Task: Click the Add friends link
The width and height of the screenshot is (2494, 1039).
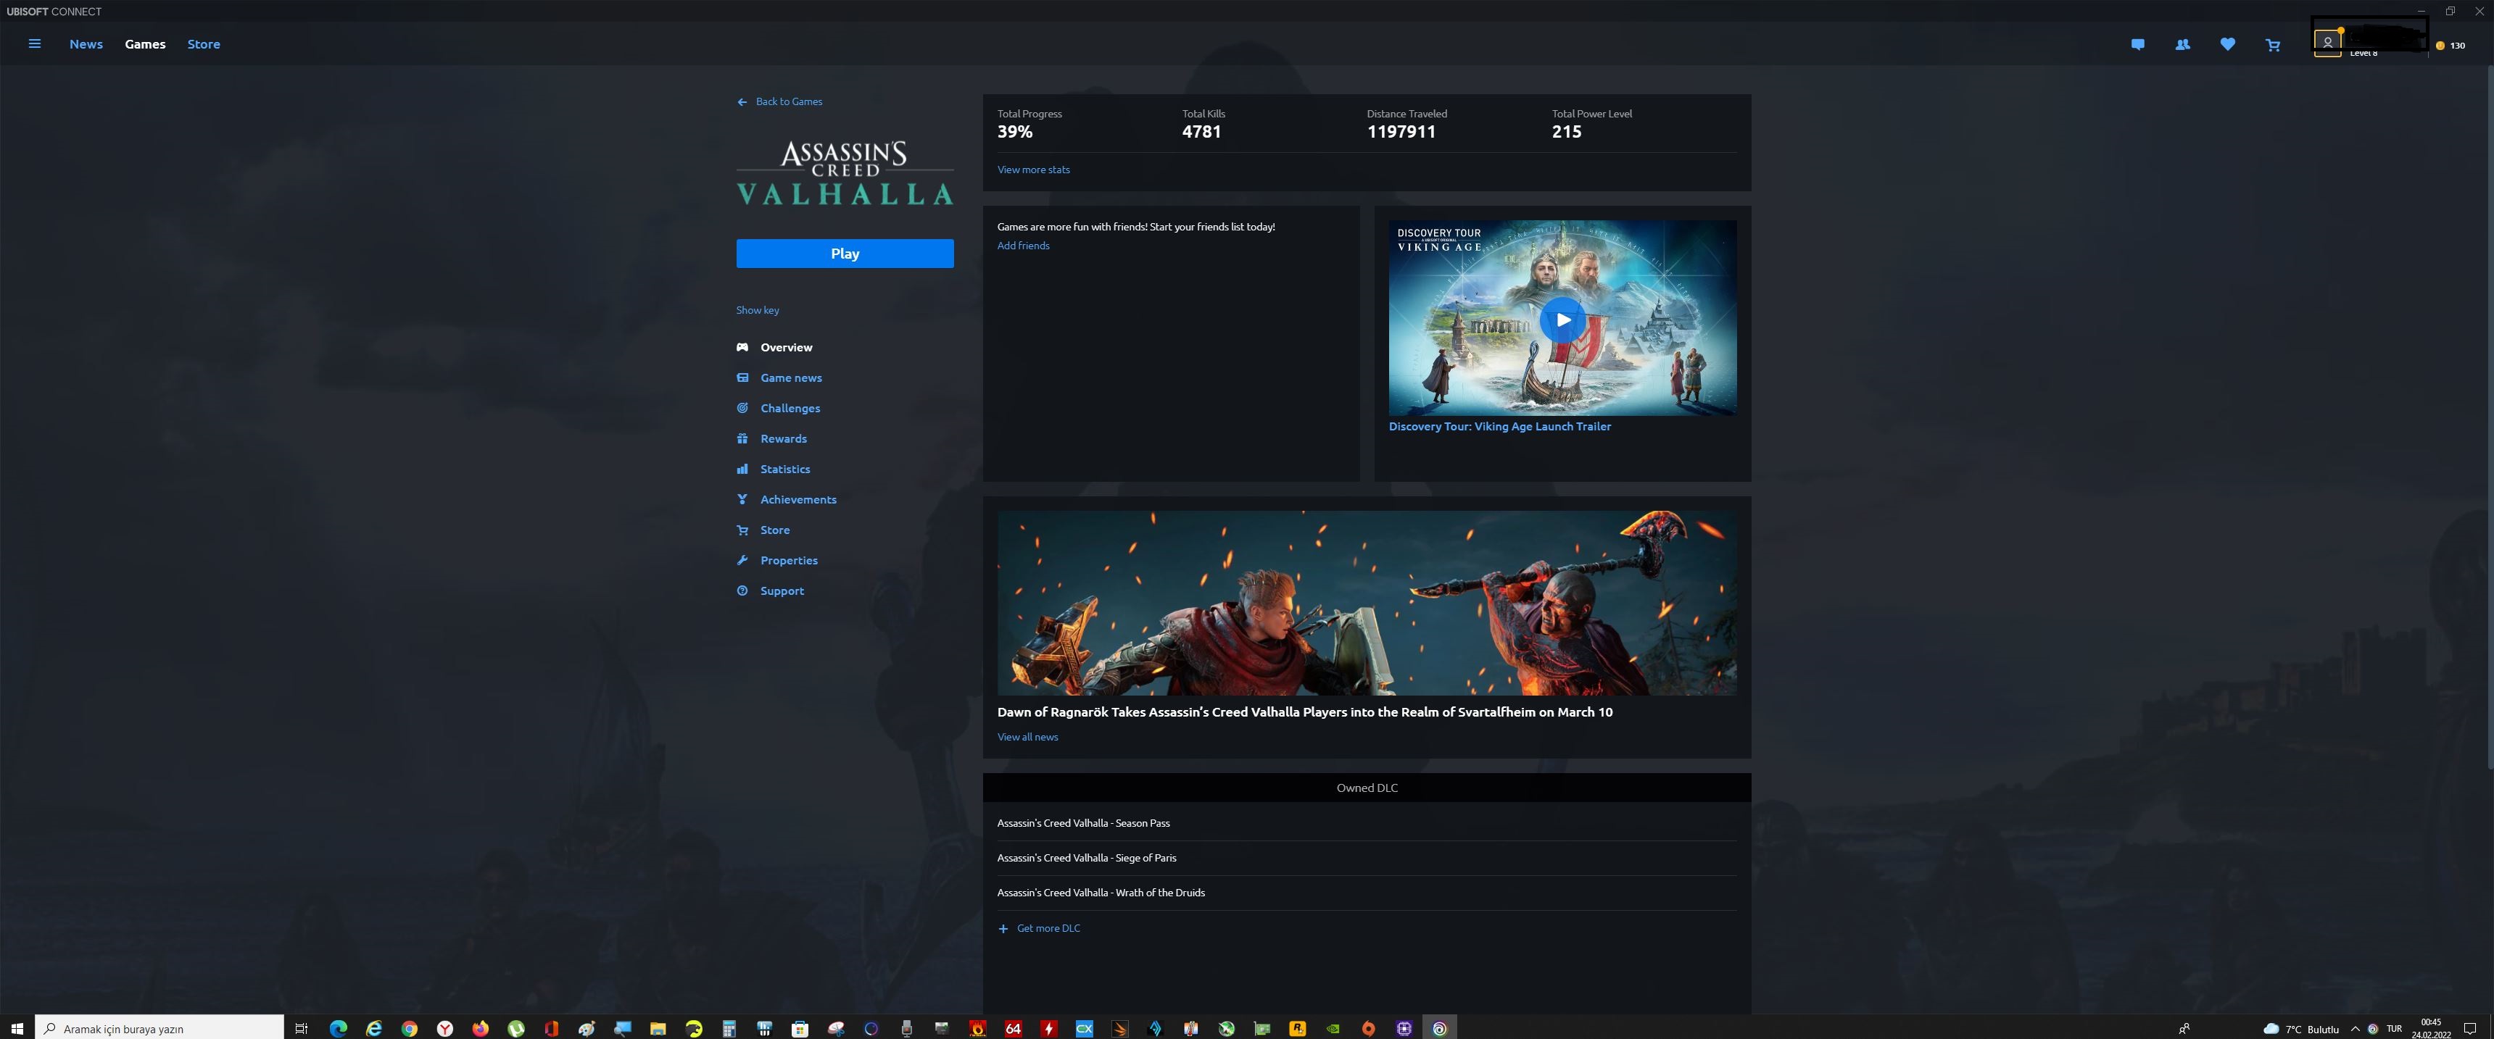Action: [1024, 246]
